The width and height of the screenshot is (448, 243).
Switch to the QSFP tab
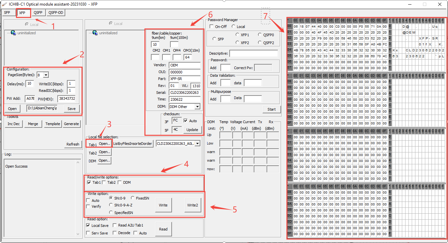click(x=38, y=12)
